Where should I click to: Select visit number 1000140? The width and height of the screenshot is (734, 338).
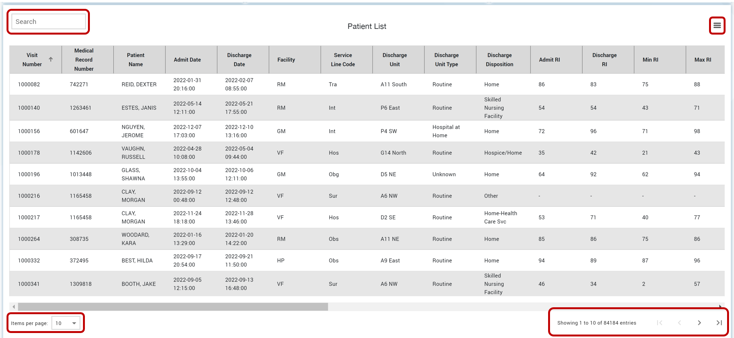coord(29,108)
